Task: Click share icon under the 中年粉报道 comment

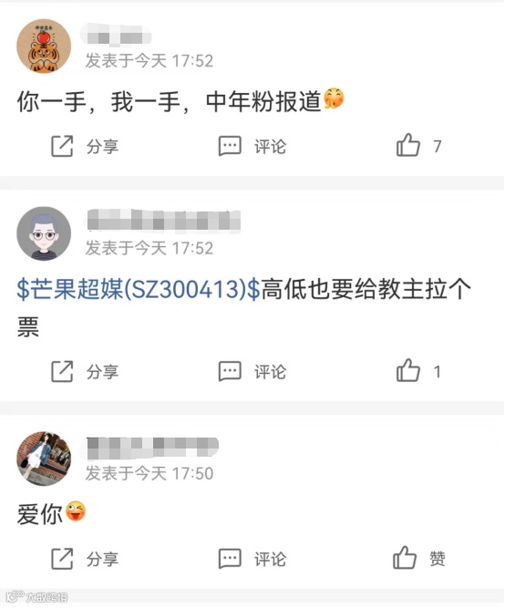Action: point(62,146)
